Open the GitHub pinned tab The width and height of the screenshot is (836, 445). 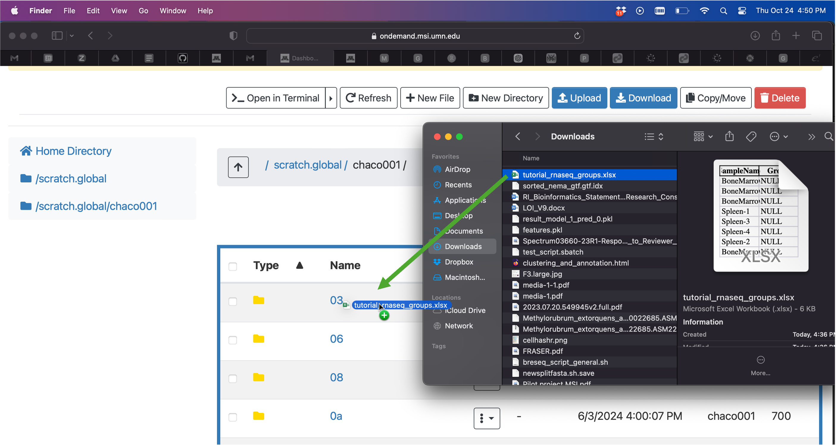coord(183,58)
